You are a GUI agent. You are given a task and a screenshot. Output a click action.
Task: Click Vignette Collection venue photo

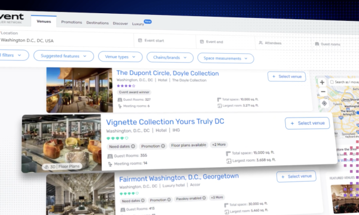click(62, 143)
